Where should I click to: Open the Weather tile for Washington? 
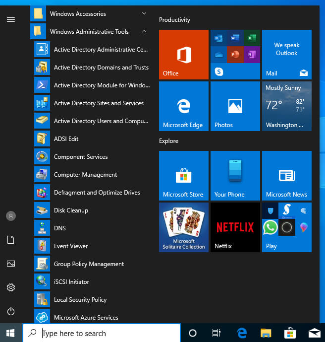coord(287,106)
